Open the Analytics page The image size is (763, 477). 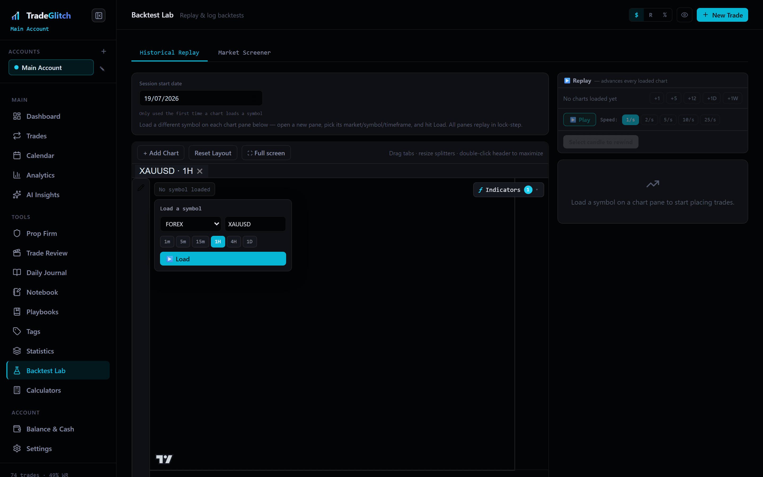58,175
